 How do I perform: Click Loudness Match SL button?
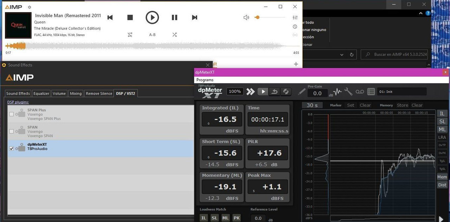tap(214, 218)
